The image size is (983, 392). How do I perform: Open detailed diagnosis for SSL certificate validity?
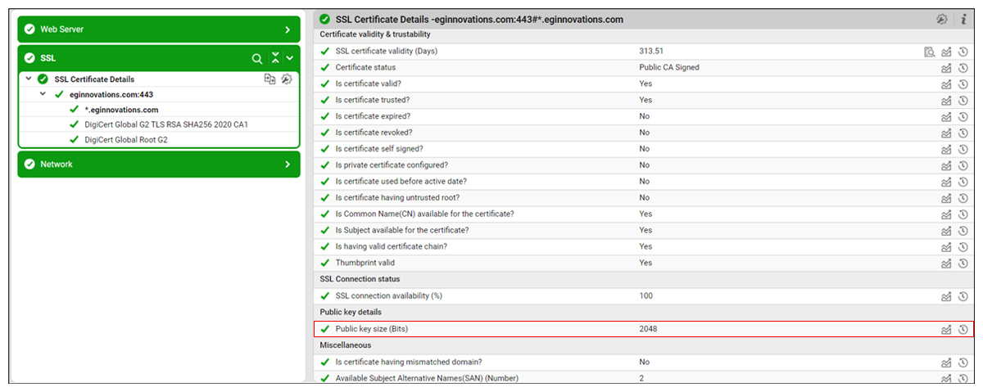[x=929, y=52]
